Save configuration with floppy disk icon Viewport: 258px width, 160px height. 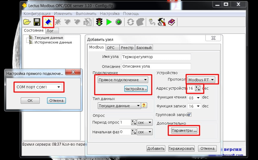click(x=37, y=22)
